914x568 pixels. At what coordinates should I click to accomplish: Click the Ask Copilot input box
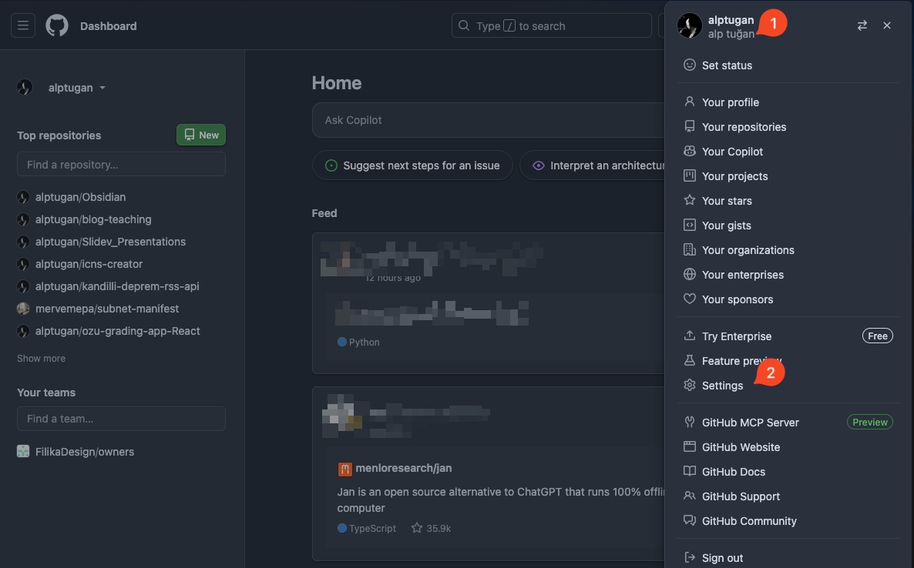(x=489, y=120)
